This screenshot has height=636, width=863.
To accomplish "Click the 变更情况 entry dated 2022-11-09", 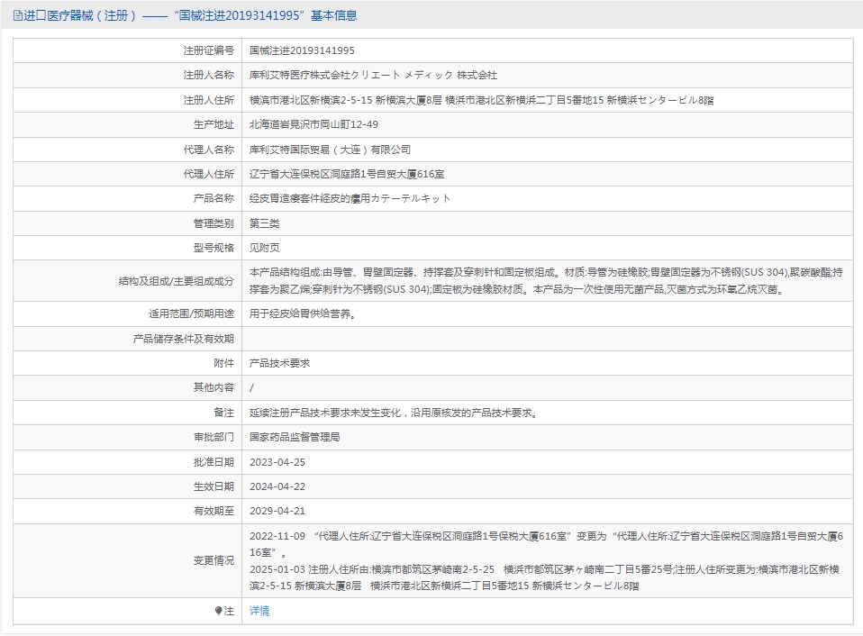I will click(546, 544).
